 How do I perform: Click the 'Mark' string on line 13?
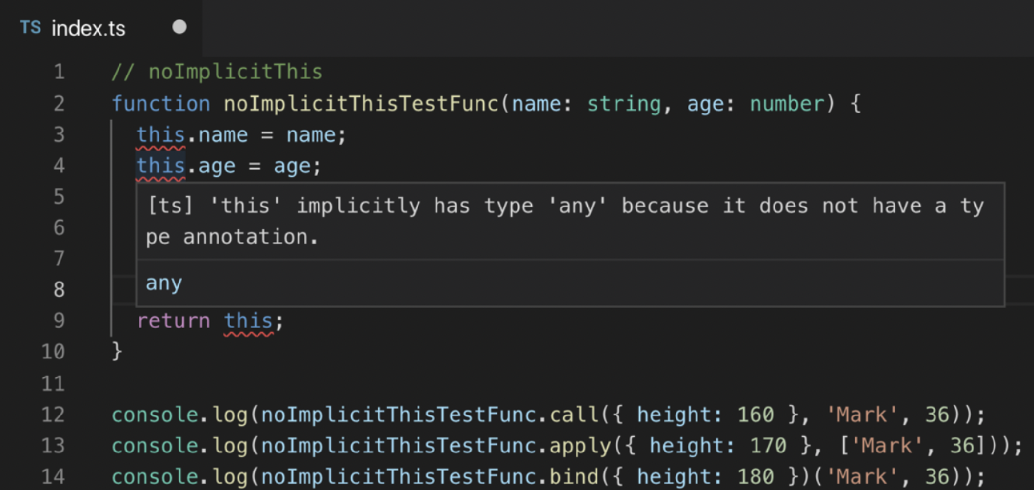pos(887,446)
